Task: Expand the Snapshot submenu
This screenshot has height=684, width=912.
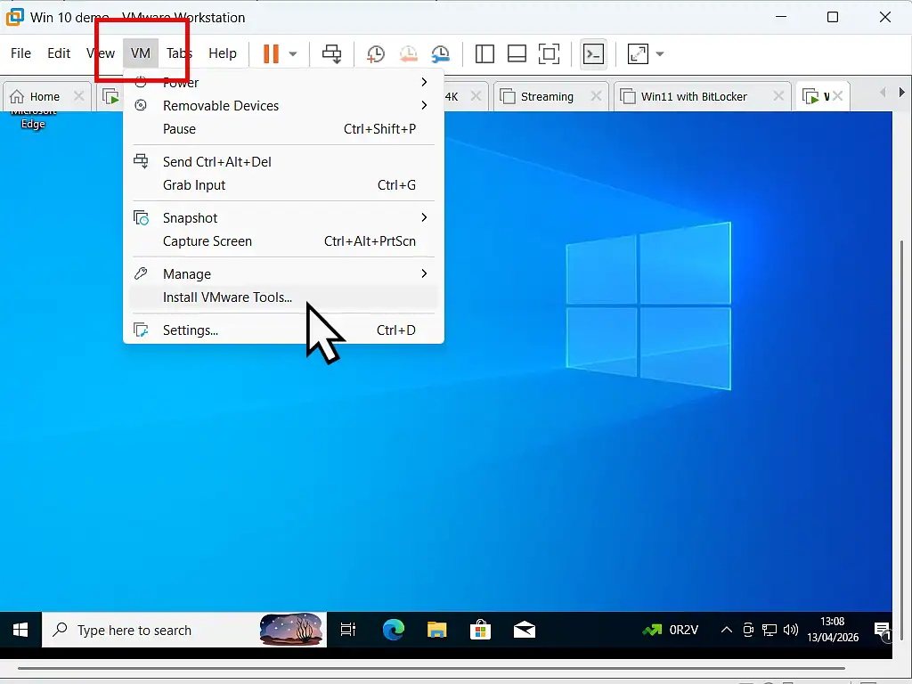Action: [x=190, y=217]
